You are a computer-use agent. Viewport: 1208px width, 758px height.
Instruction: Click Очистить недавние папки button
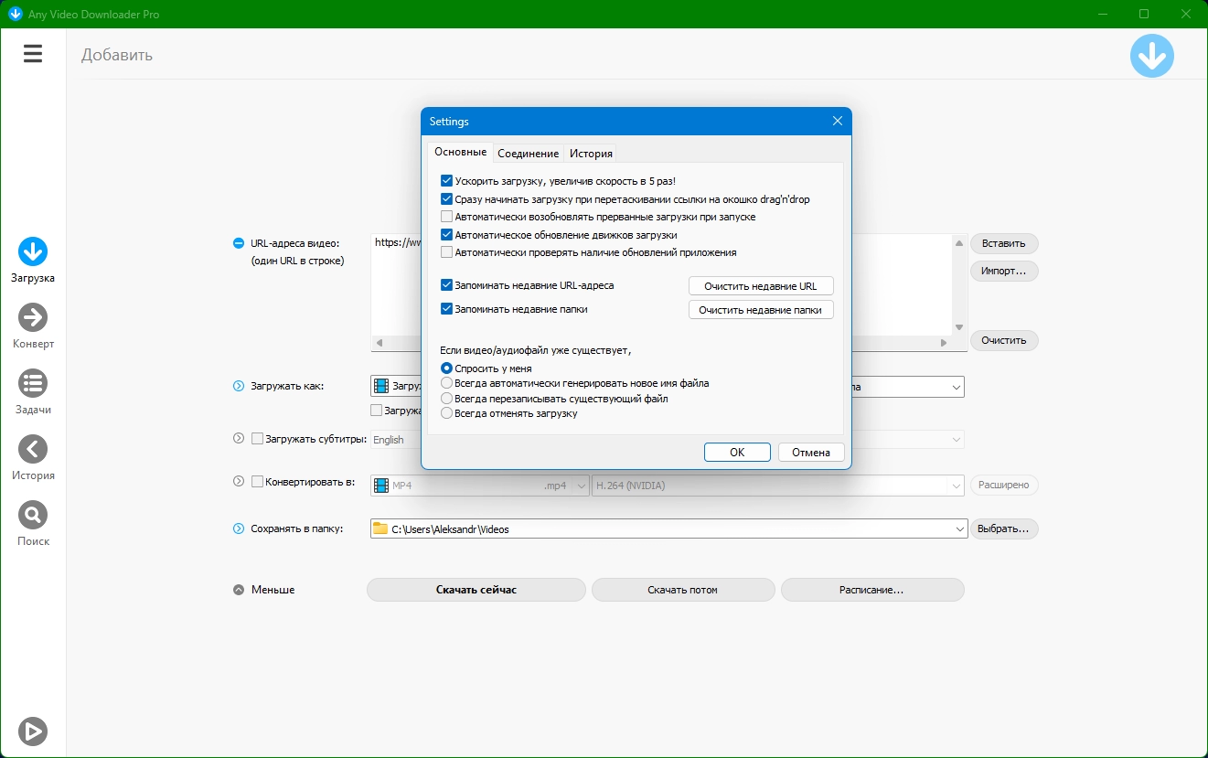pyautogui.click(x=761, y=310)
